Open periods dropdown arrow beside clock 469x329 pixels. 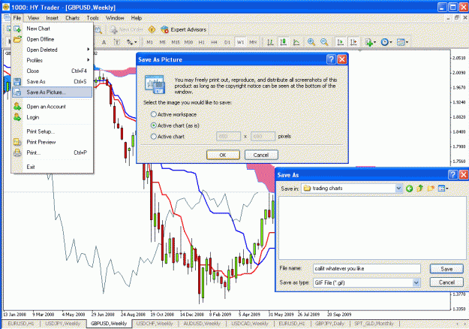click(391, 43)
